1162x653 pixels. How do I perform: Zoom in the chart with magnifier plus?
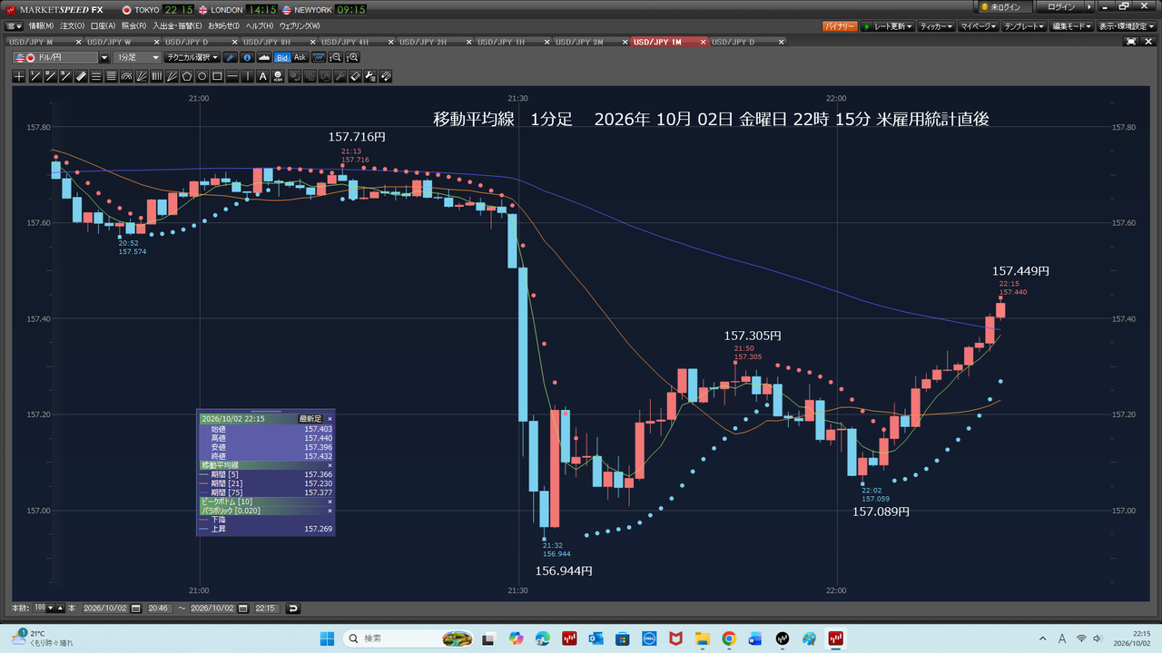(352, 57)
